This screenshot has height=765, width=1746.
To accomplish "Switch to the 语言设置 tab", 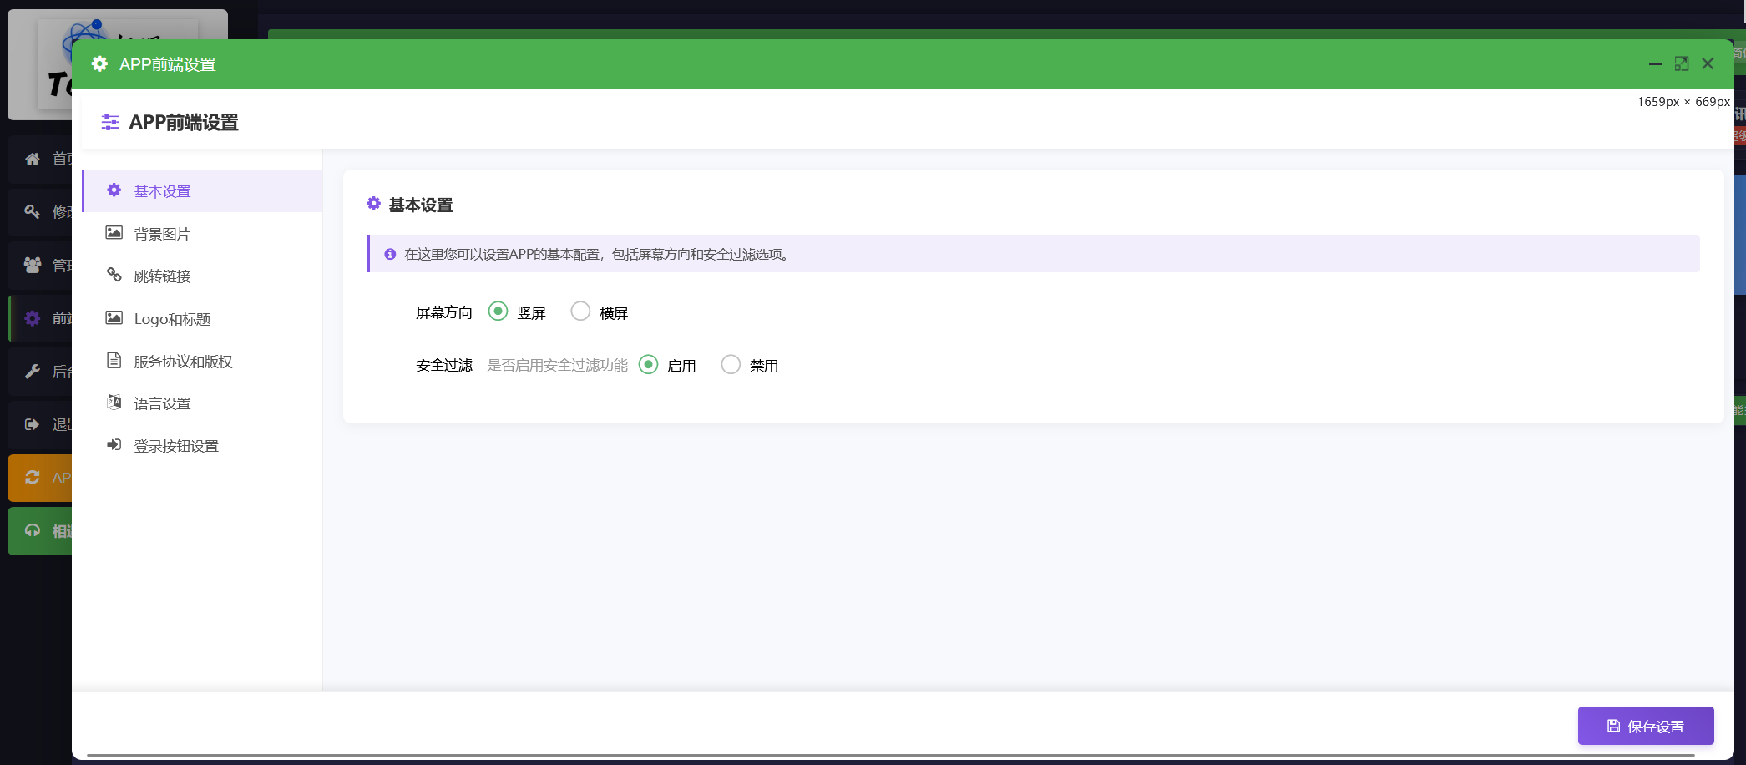I will [163, 403].
